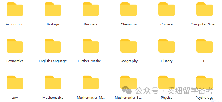Open the Chinese folder icon
This screenshot has height=102, width=222.
coord(167,9)
